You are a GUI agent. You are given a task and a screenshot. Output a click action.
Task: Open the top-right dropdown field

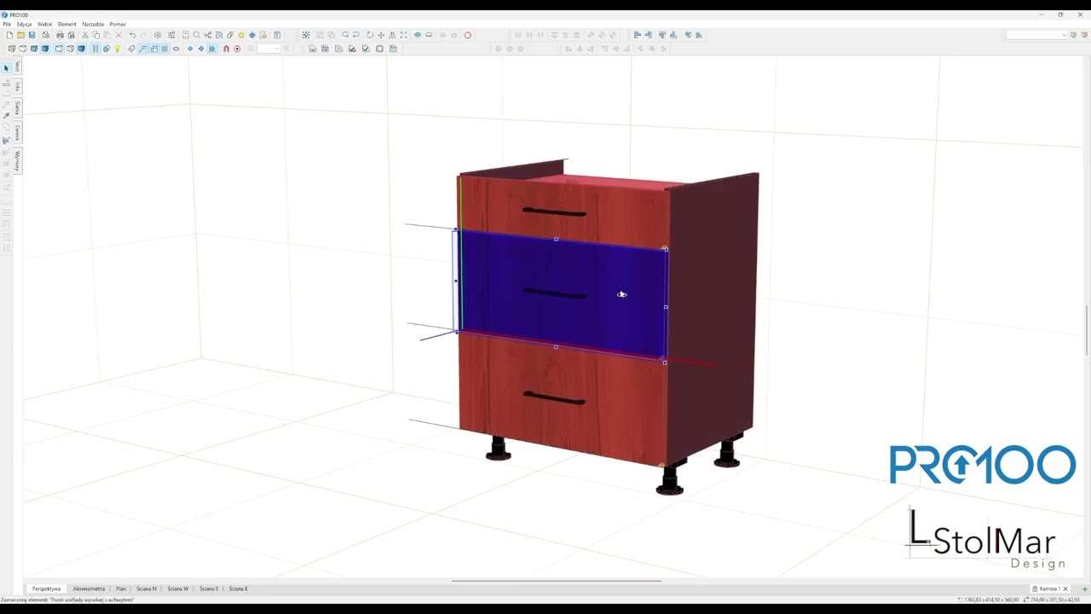coord(1036,35)
